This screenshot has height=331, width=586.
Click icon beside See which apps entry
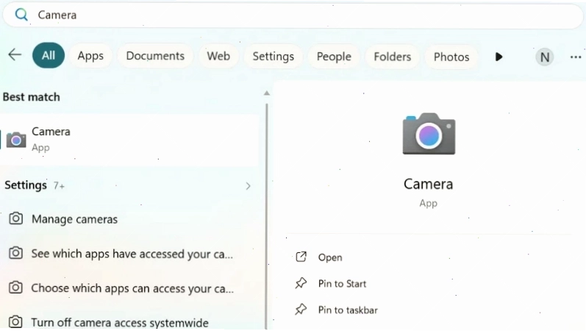(x=15, y=253)
